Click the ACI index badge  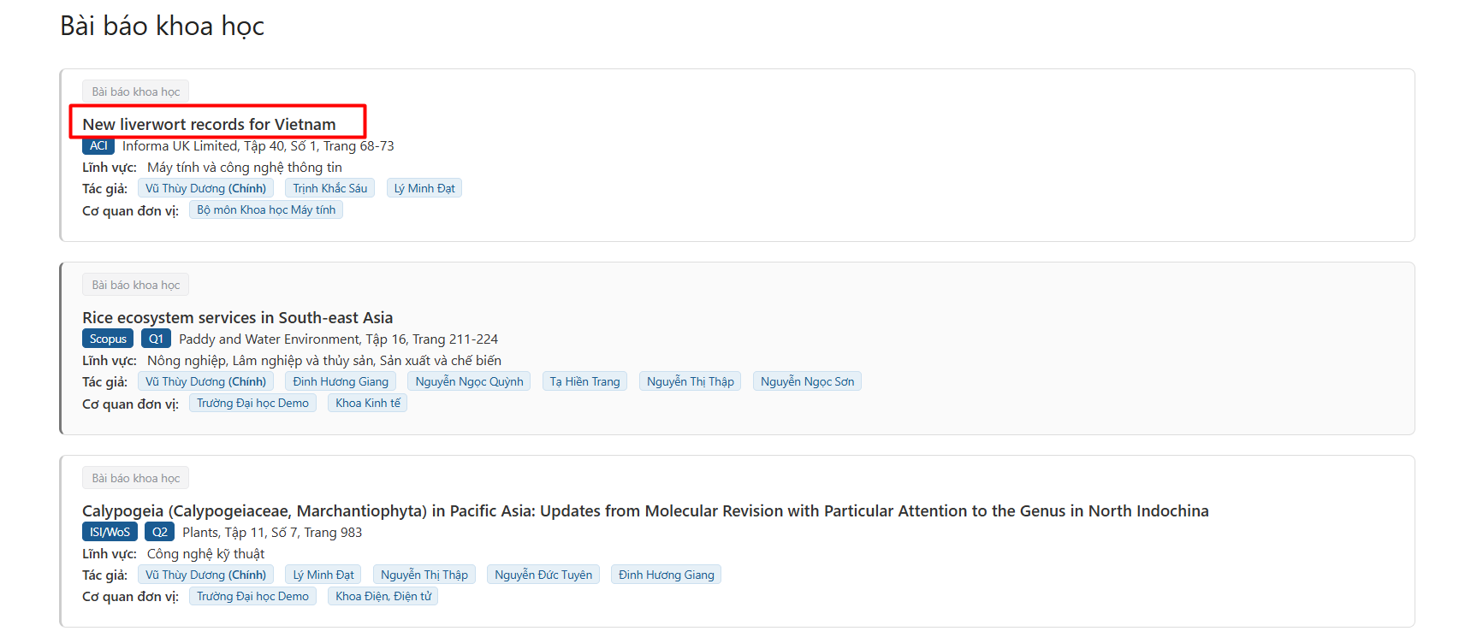tap(98, 146)
